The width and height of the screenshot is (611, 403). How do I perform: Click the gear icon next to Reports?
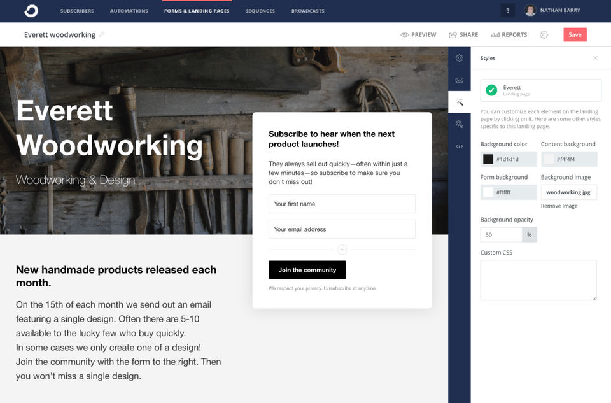pos(544,35)
